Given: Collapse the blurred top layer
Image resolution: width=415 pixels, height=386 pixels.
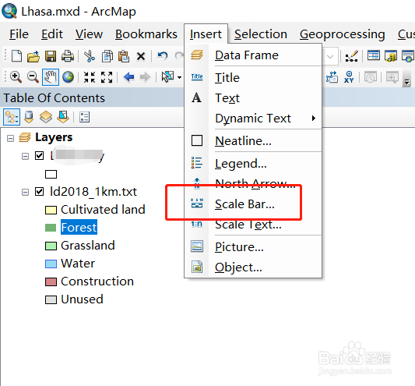Looking at the screenshot, I should [x=25, y=156].
